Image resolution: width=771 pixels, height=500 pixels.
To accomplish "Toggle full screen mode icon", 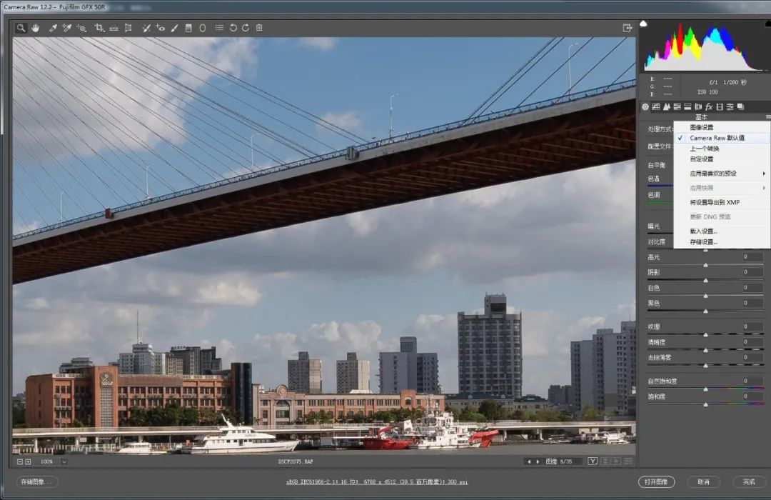I will pos(628,28).
